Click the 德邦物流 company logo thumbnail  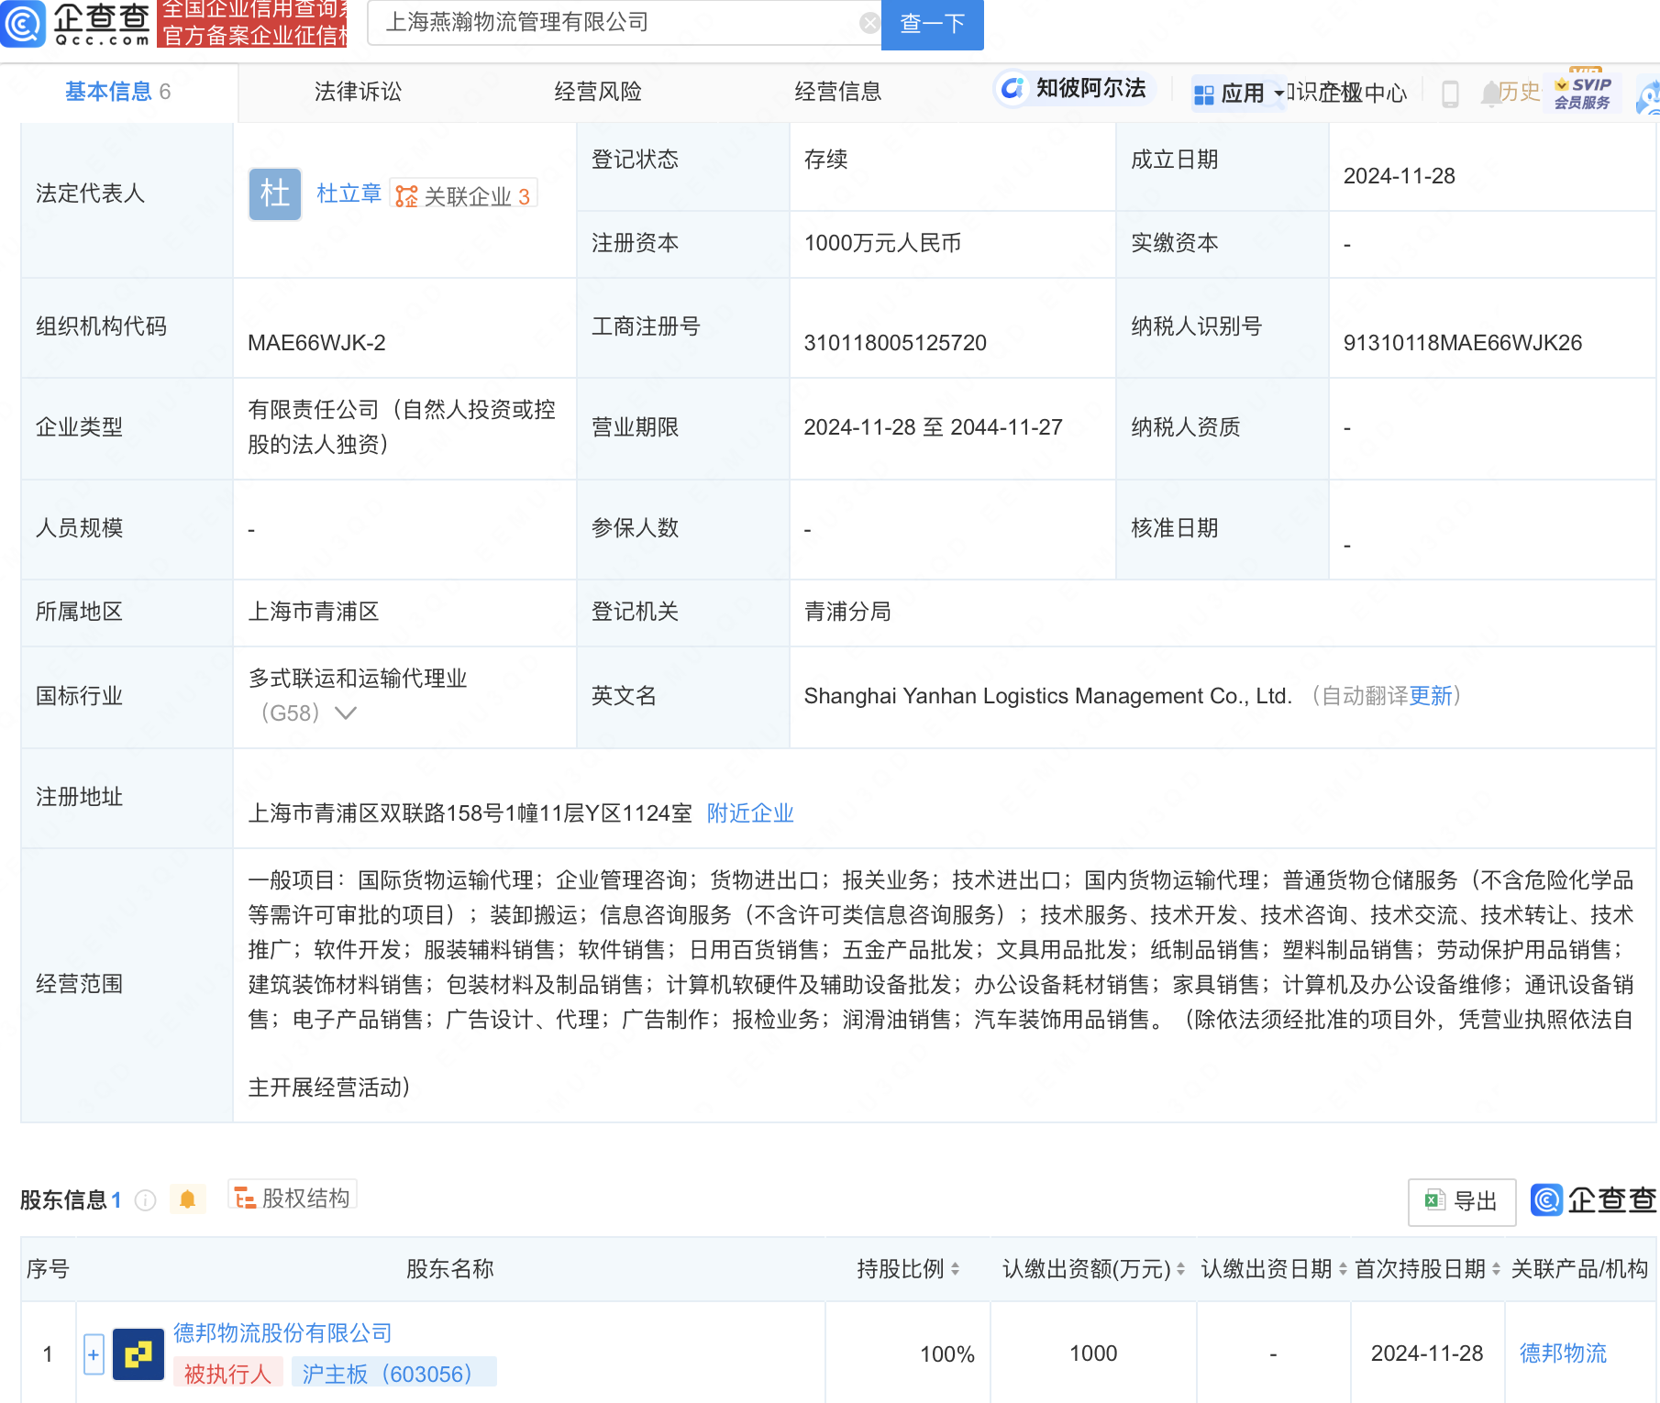tap(138, 1354)
